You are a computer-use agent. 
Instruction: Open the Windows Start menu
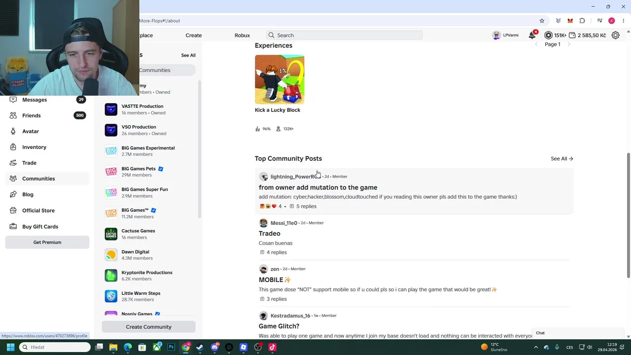pyautogui.click(x=10, y=347)
